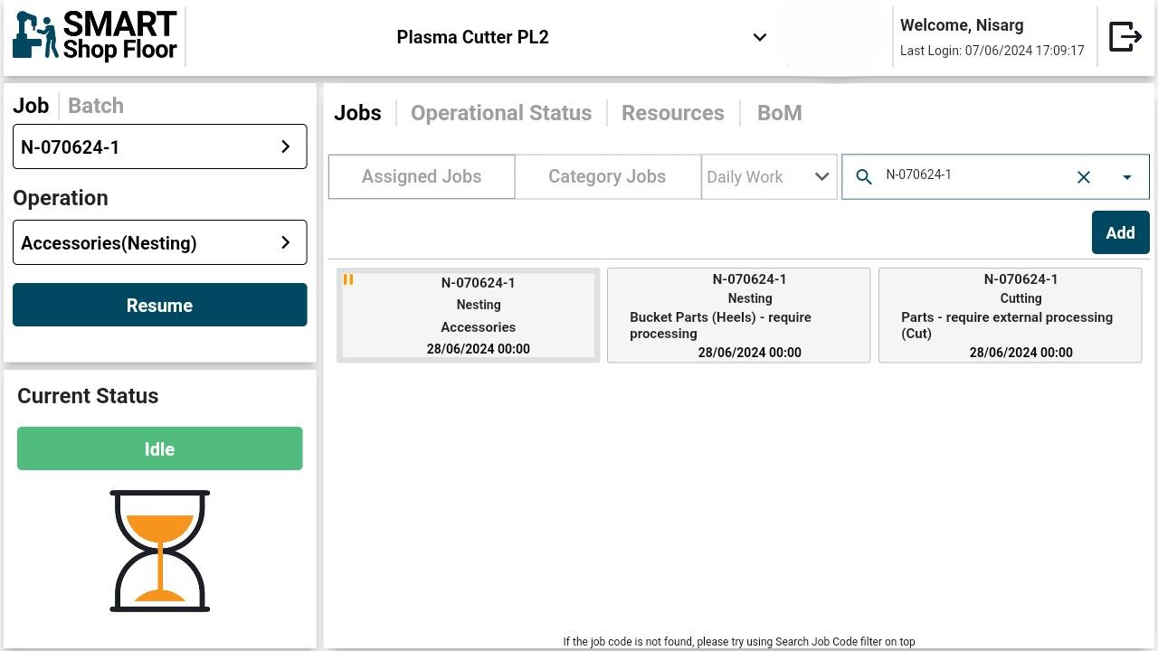Expand the Plasma Cutter PL2 machine dropdown
Viewport: 1158px width, 651px height.
(x=759, y=37)
